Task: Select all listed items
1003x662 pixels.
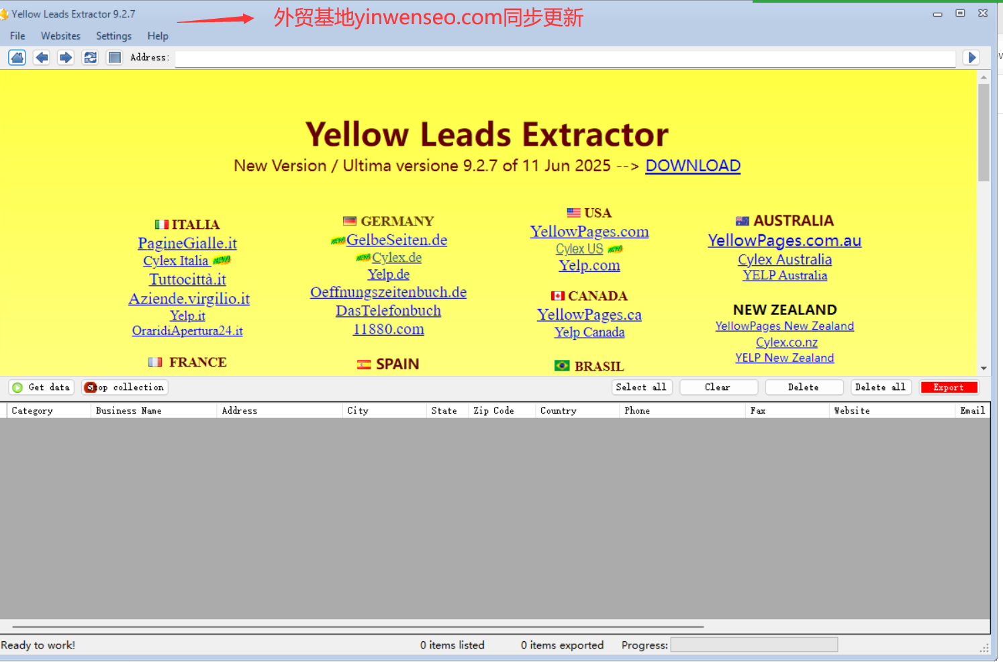Action: (642, 387)
